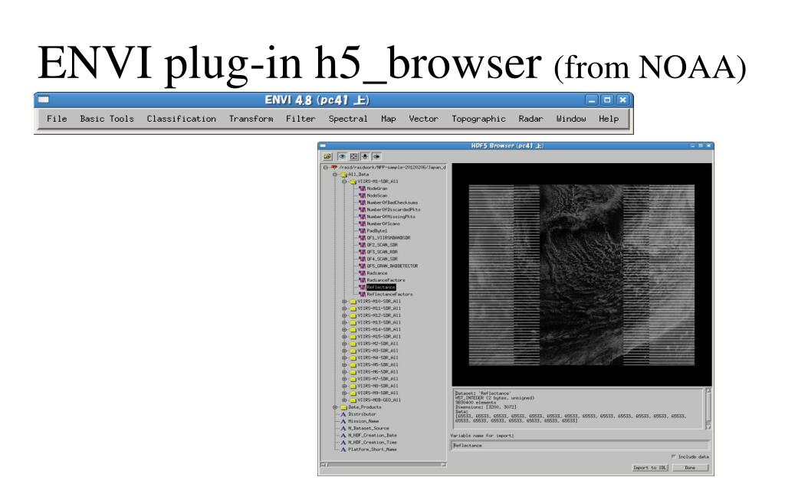The height and width of the screenshot is (490, 785).
Task: Open the Transform menu
Action: [x=251, y=119]
